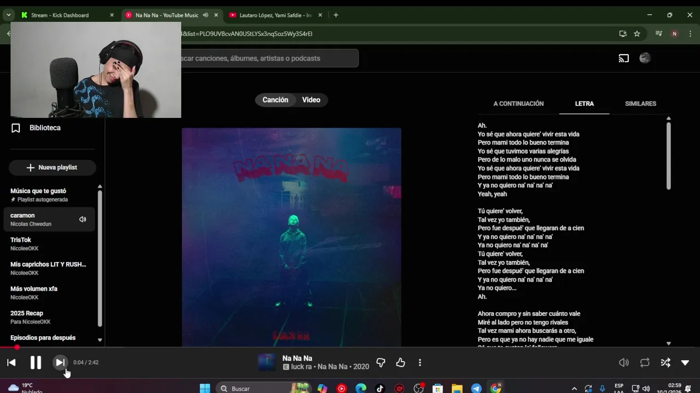Image resolution: width=700 pixels, height=393 pixels.
Task: Create a Nueva playlist
Action: coord(52,168)
